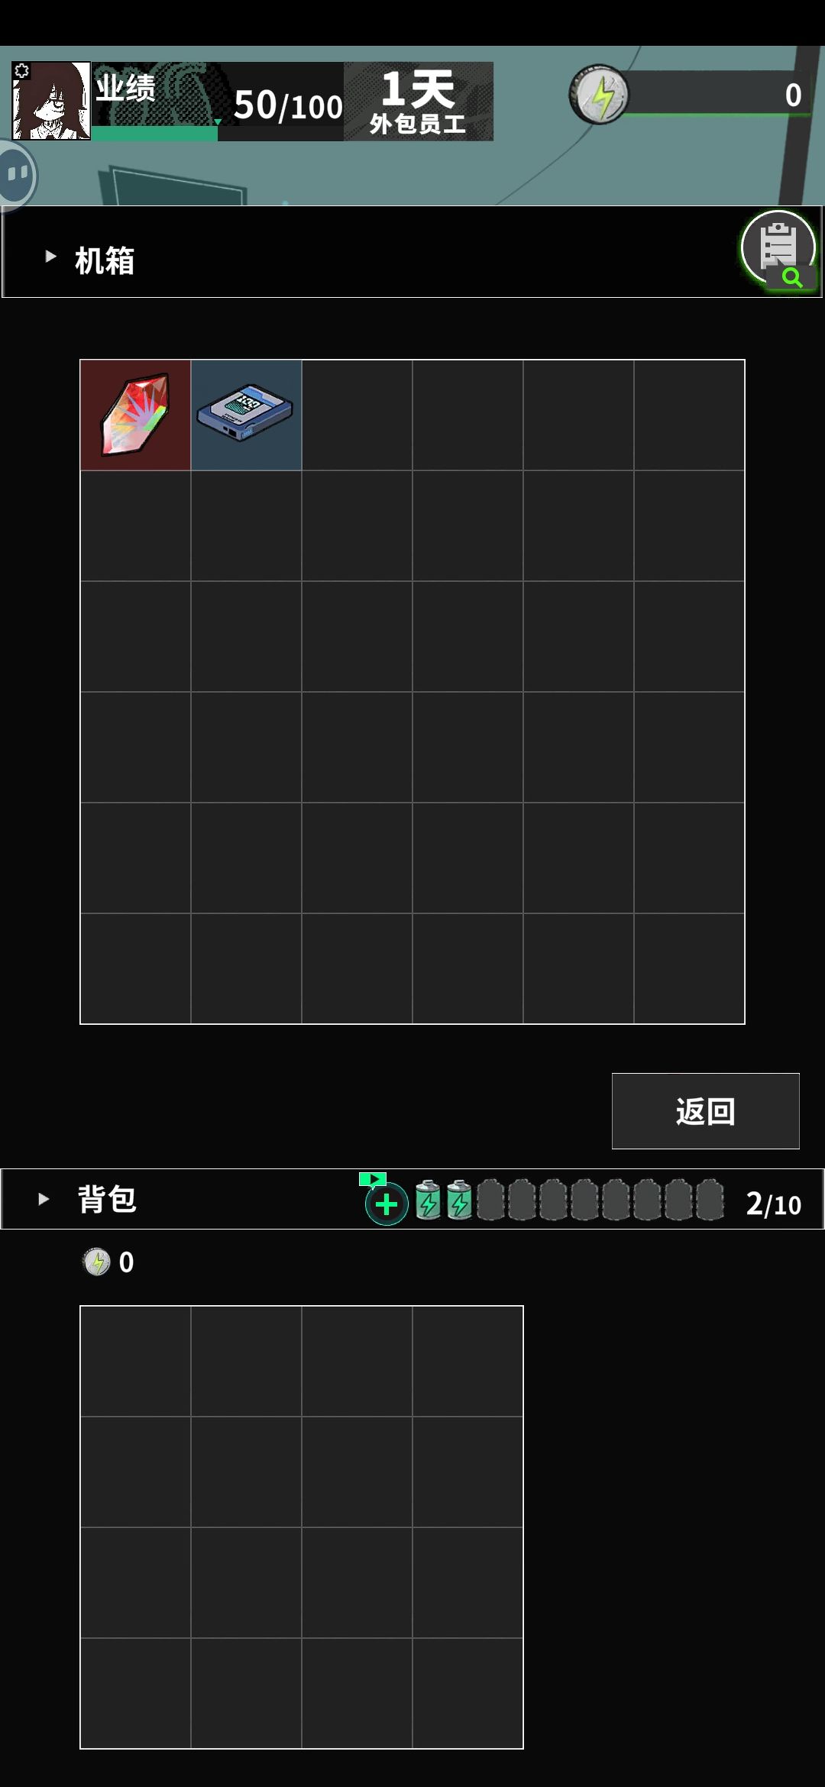825x1787 pixels.
Task: Click the second green battery icon
Action: pos(459,1200)
